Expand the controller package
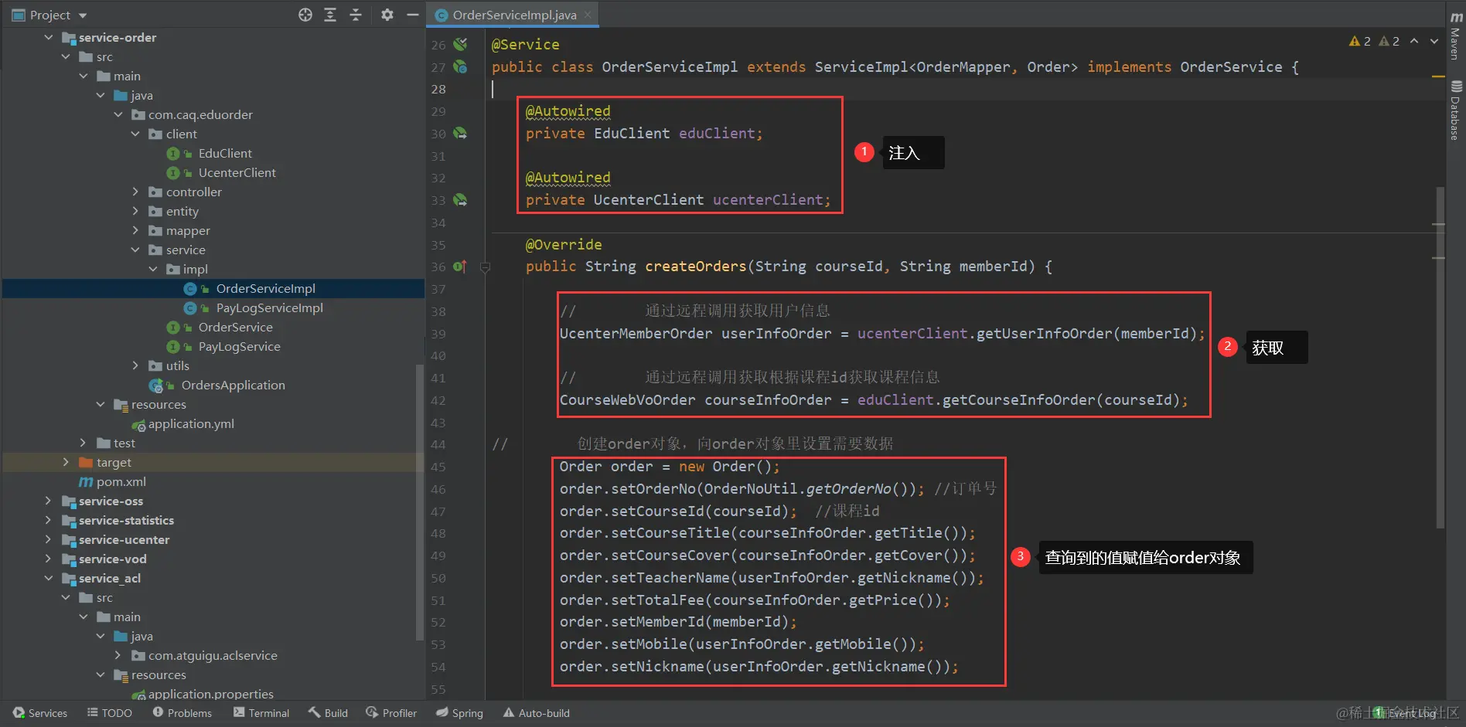Image resolution: width=1466 pixels, height=727 pixels. [135, 192]
